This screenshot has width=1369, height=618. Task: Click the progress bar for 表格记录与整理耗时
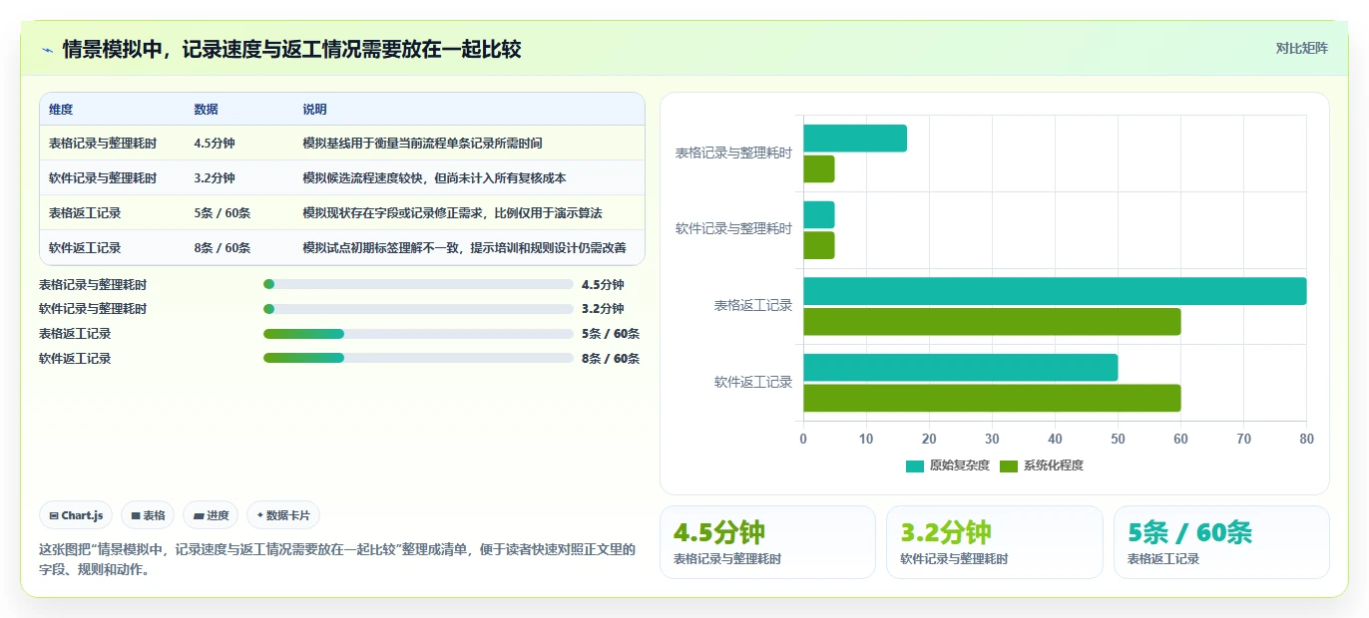418,284
